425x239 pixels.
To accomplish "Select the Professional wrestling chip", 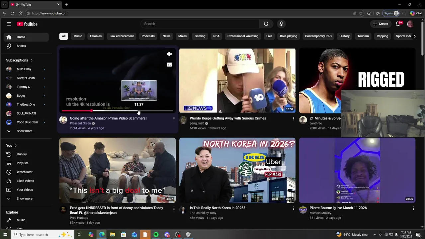I will 243,36.
